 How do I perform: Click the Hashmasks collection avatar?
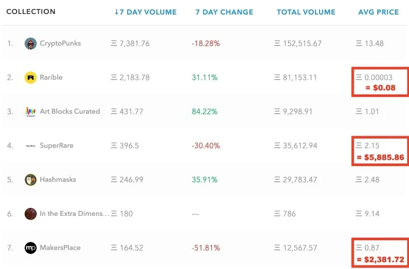(x=31, y=180)
